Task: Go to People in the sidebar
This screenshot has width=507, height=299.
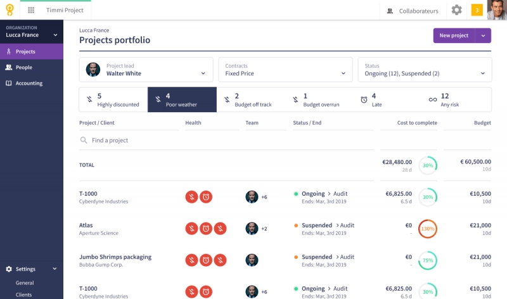Action: click(x=24, y=67)
